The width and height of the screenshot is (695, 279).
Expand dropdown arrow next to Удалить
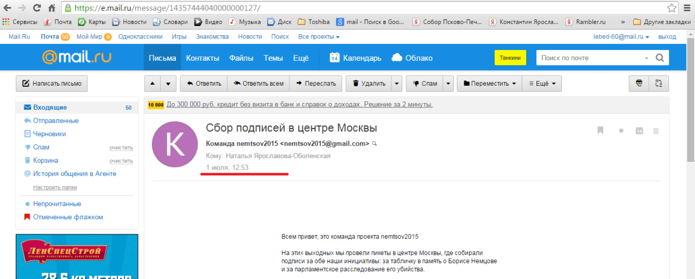(x=397, y=84)
